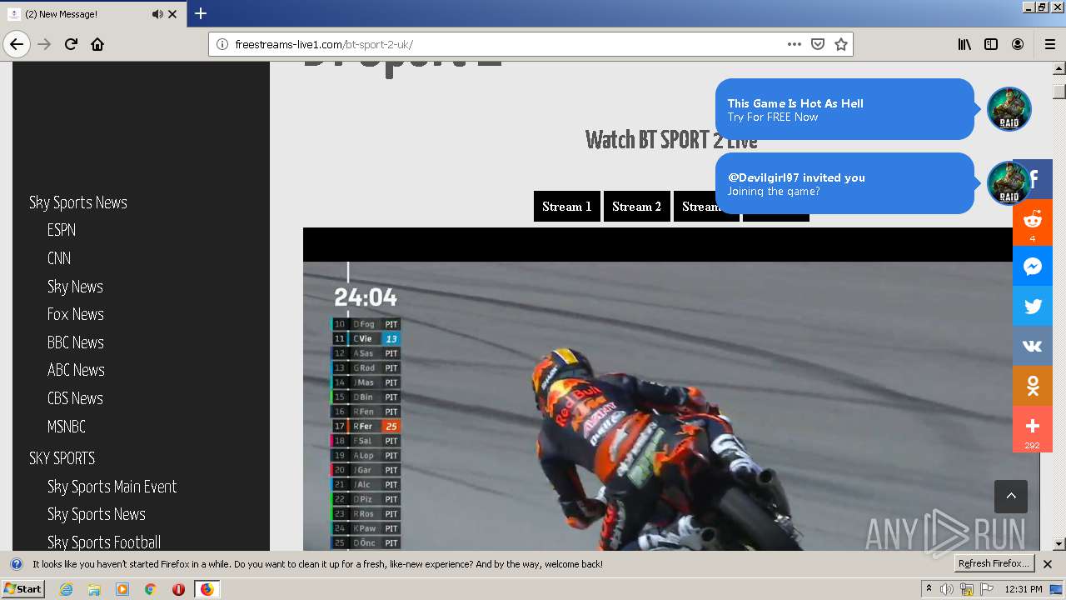Toggle the sidebars view icon

[x=991, y=44]
